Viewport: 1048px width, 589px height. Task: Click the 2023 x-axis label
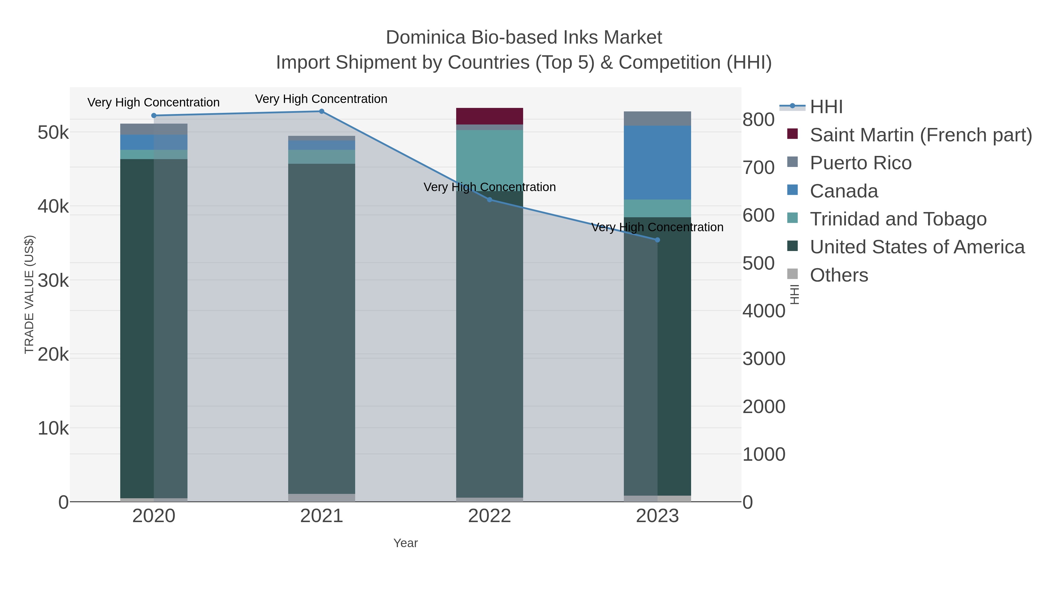pyautogui.click(x=657, y=516)
